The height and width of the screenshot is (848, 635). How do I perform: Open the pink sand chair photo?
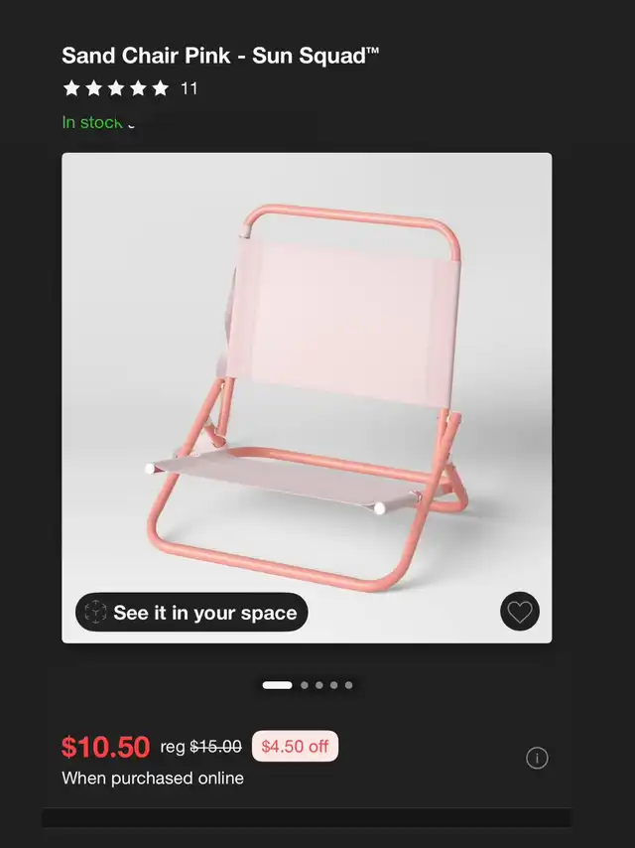[x=307, y=398]
